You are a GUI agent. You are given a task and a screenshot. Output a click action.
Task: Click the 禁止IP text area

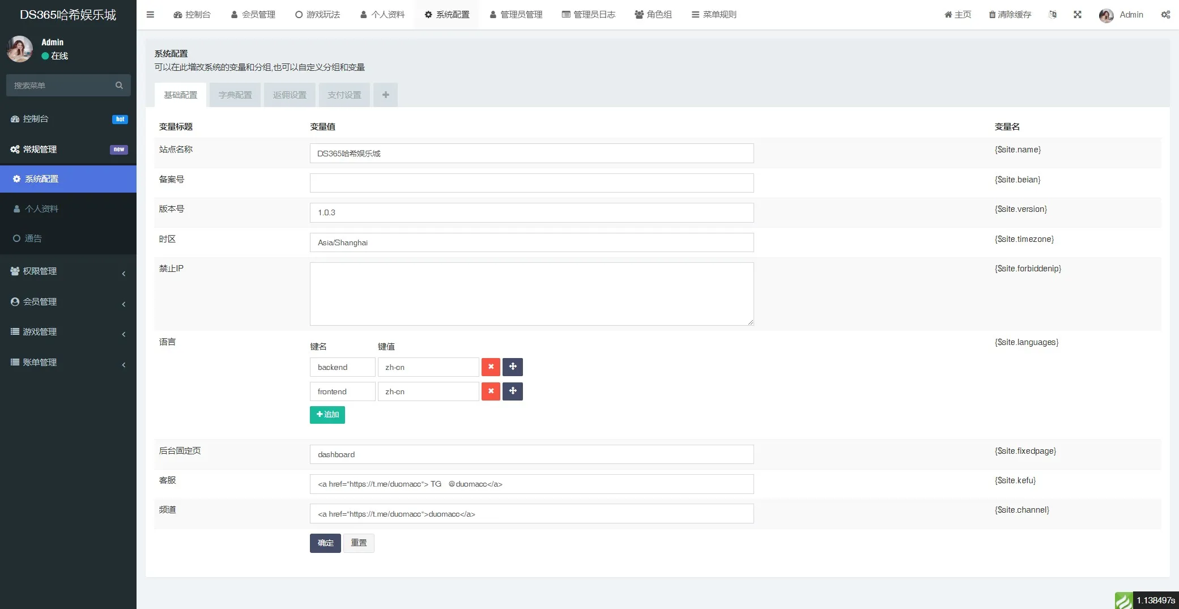tap(531, 294)
